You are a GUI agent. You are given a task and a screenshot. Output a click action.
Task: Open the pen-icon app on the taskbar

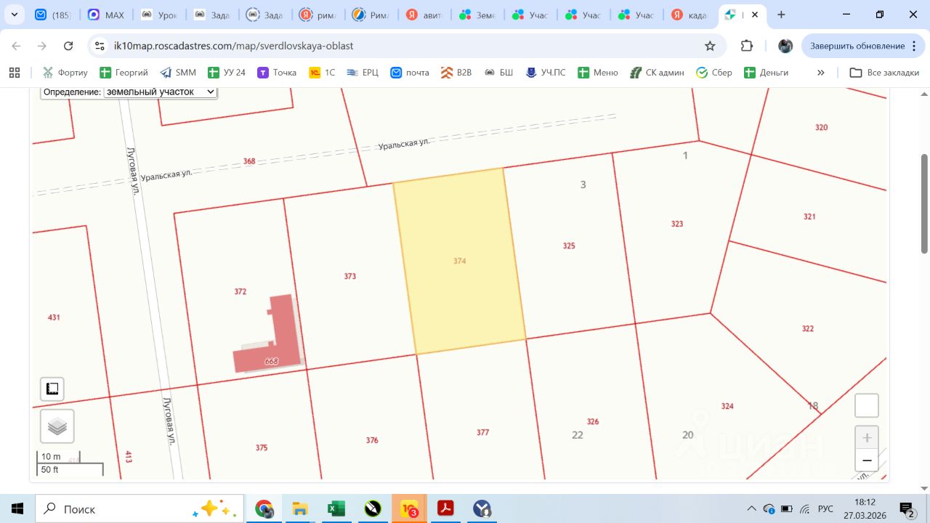point(373,508)
